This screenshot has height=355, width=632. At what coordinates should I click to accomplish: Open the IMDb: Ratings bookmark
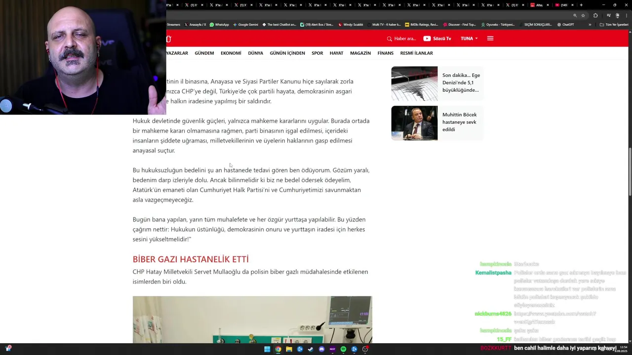(x=421, y=25)
